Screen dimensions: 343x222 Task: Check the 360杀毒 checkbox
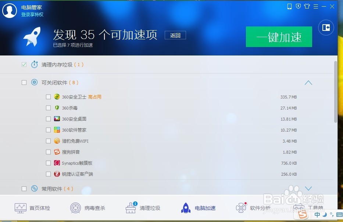point(48,108)
